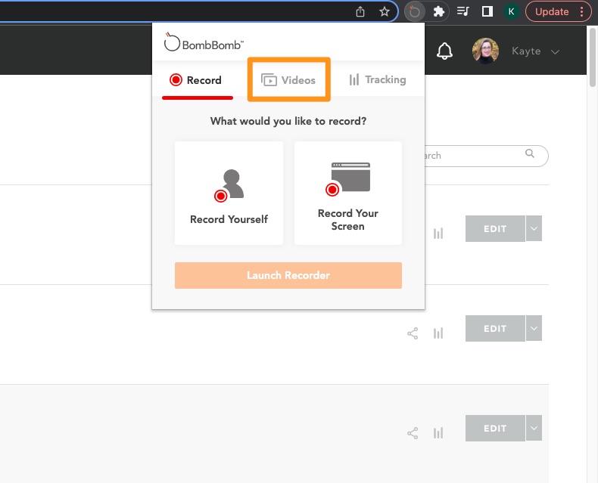598x483 pixels.
Task: Click the third row EDIT button
Action: [495, 428]
